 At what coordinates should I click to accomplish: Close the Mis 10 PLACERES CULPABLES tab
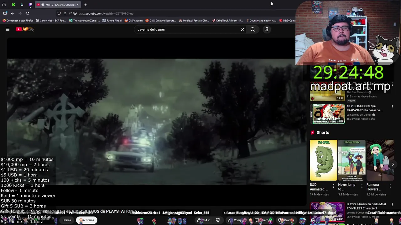78,5
